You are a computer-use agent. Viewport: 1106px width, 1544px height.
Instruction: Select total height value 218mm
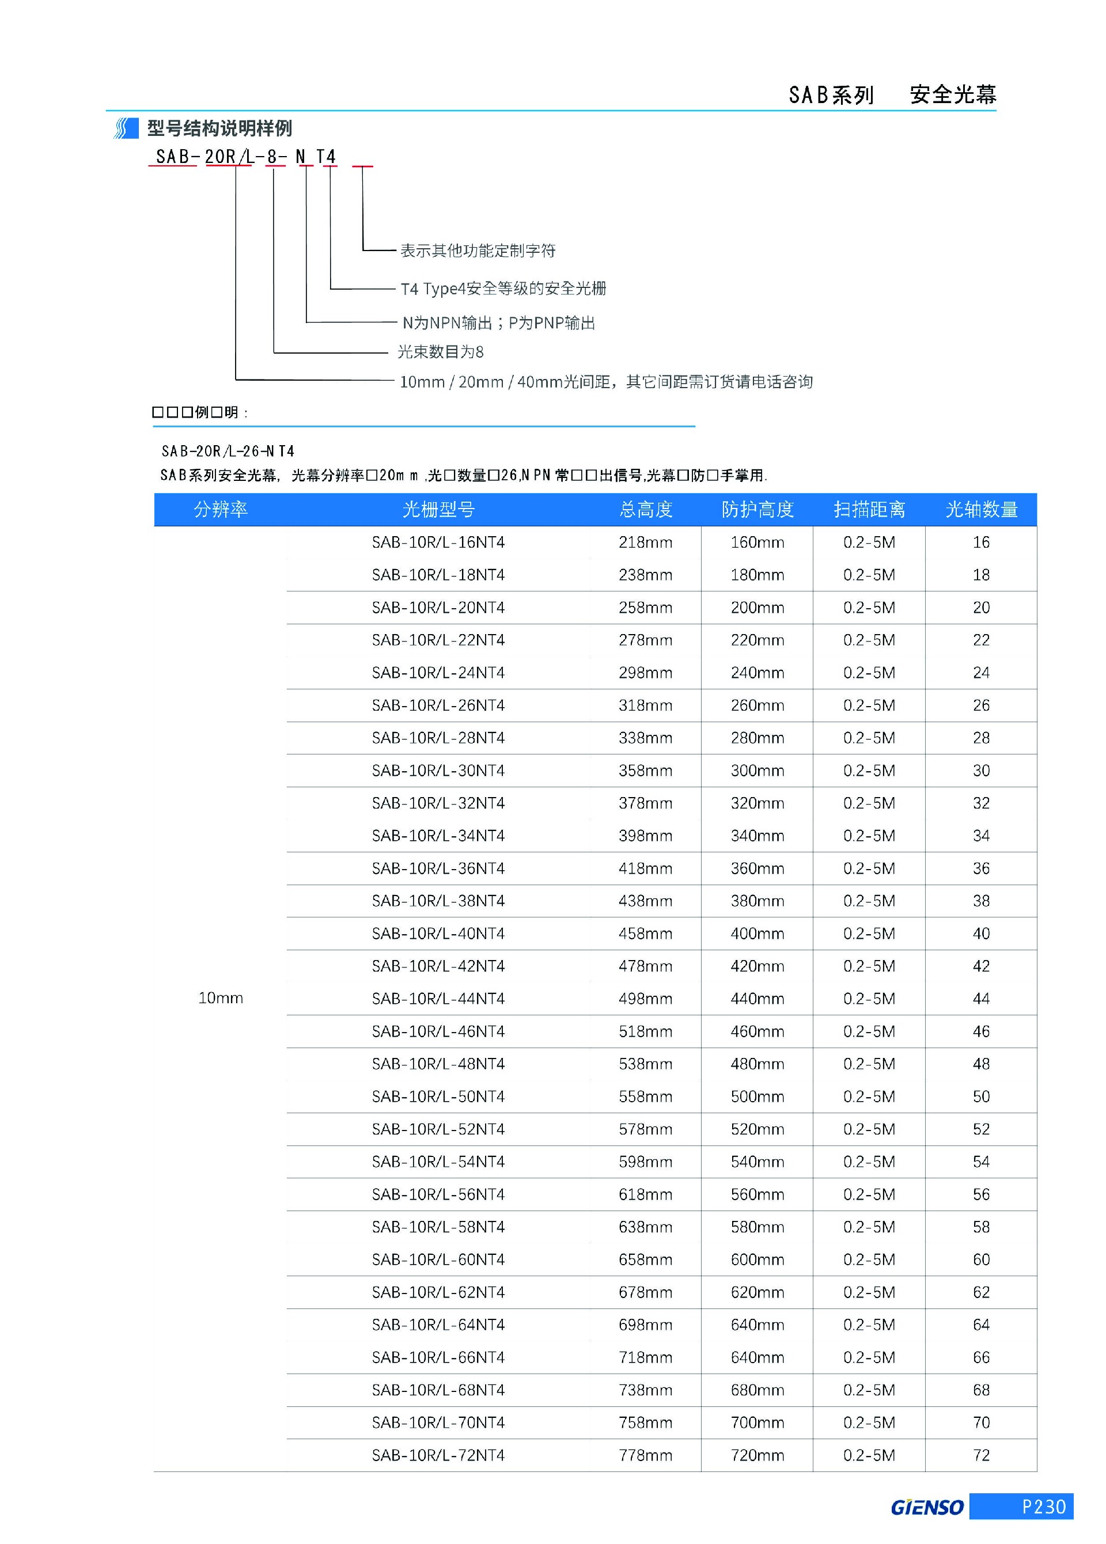click(x=646, y=543)
